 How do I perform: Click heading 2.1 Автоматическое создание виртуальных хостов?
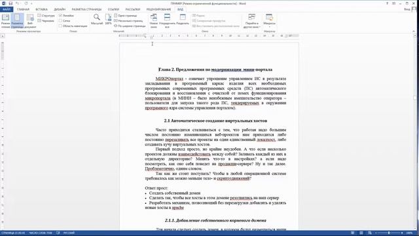click(x=215, y=121)
